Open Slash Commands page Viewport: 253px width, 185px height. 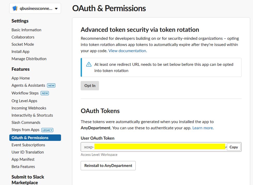point(26,123)
